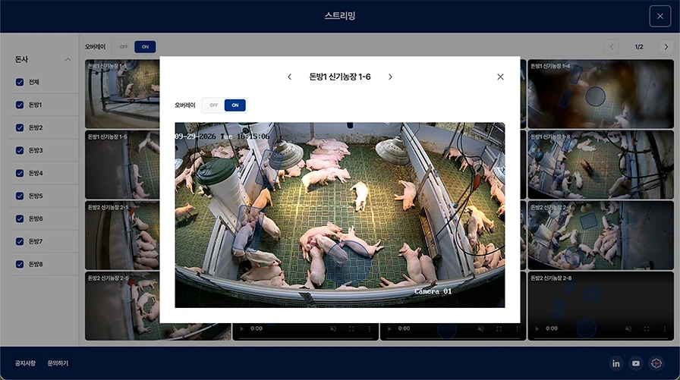Viewport: 680px width, 380px height.
Task: Open the 돈방2 신기농장 2-4 camera thumbnail
Action: coord(600,235)
